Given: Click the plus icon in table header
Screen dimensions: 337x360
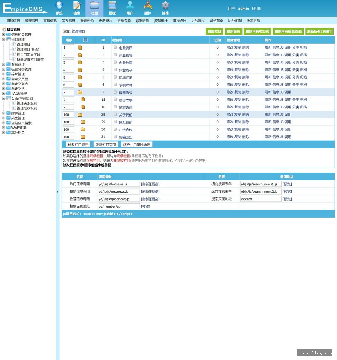Looking at the screenshot, I should click(85, 40).
